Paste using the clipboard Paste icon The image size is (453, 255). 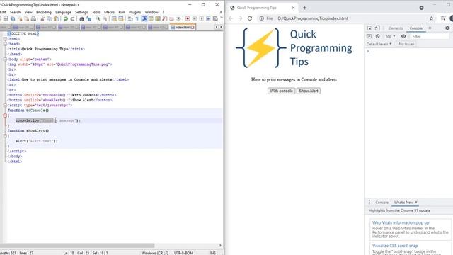[57, 18]
